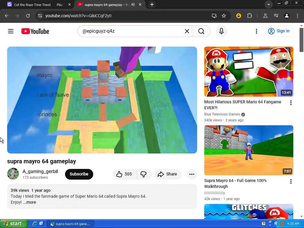Click the page vertical scrollbar thumb
The image size is (304, 228).
[301, 40]
